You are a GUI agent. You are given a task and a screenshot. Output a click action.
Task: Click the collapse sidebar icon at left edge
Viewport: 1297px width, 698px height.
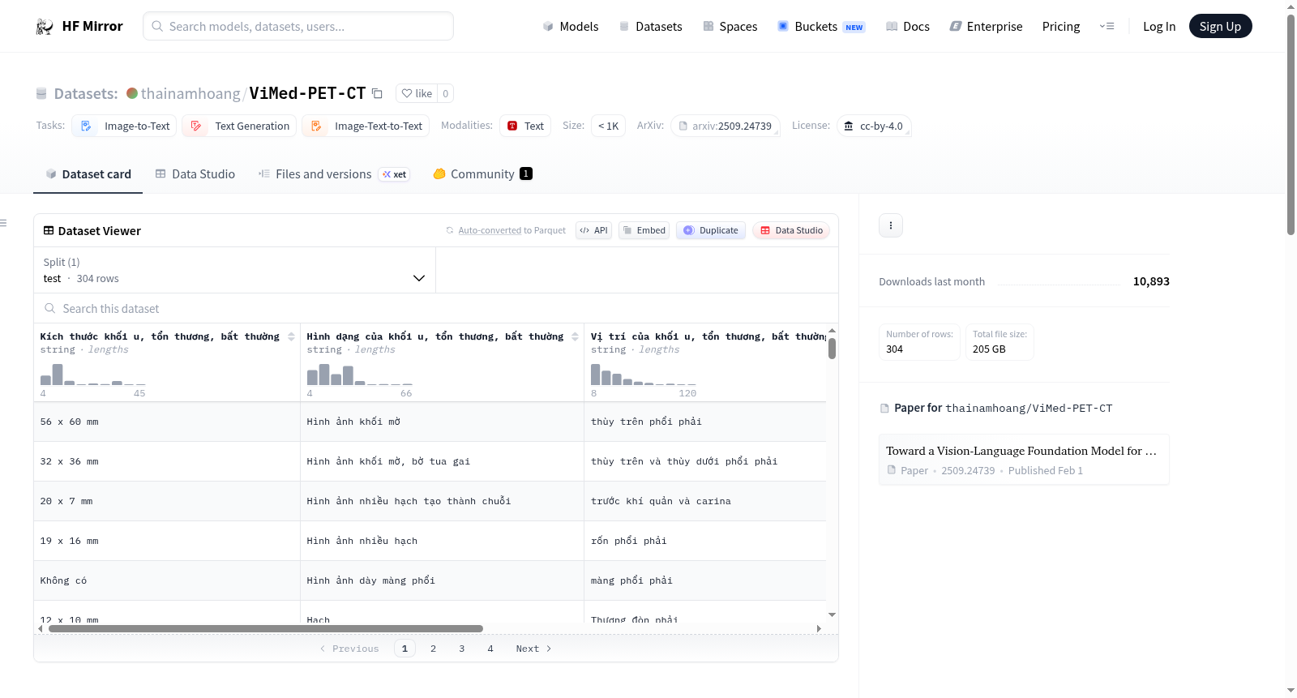pos(3,223)
